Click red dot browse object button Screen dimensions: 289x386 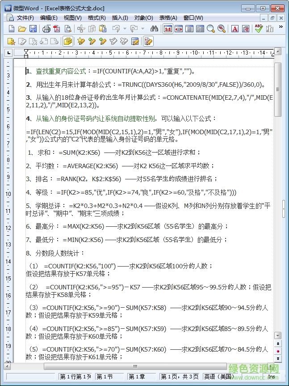(278, 351)
